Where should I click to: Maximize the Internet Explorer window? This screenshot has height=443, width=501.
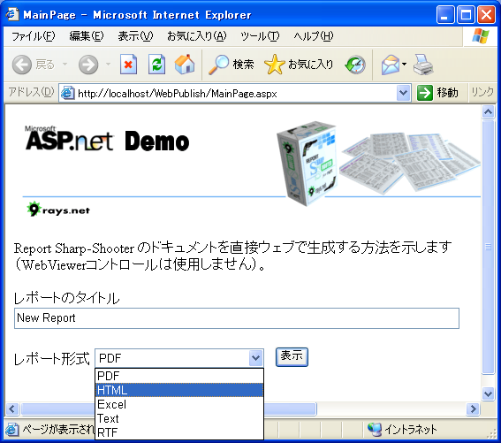coord(466,15)
